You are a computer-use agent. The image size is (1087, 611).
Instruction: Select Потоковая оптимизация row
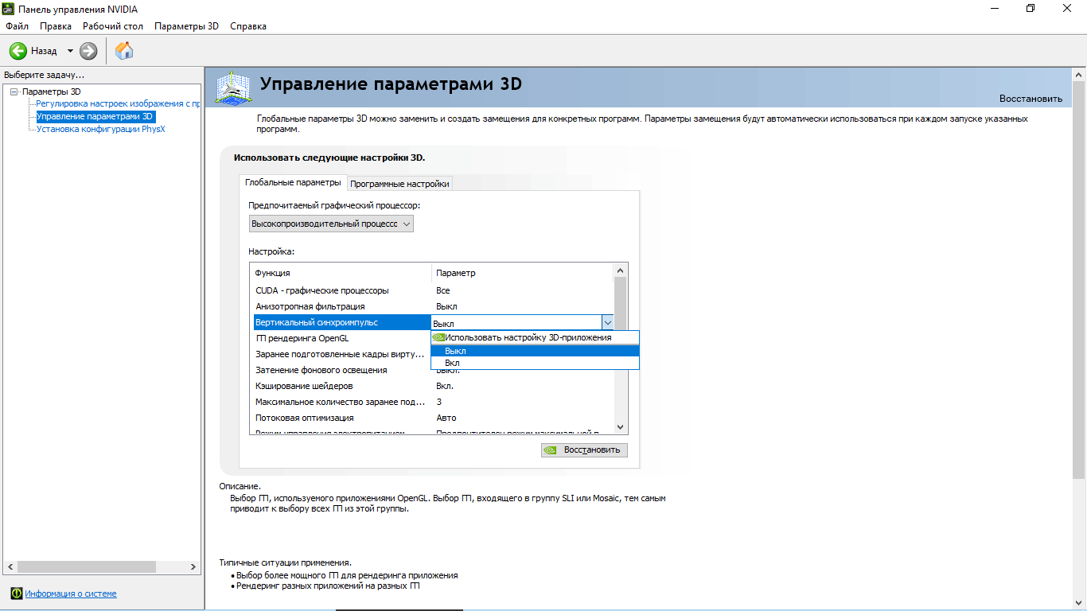434,418
